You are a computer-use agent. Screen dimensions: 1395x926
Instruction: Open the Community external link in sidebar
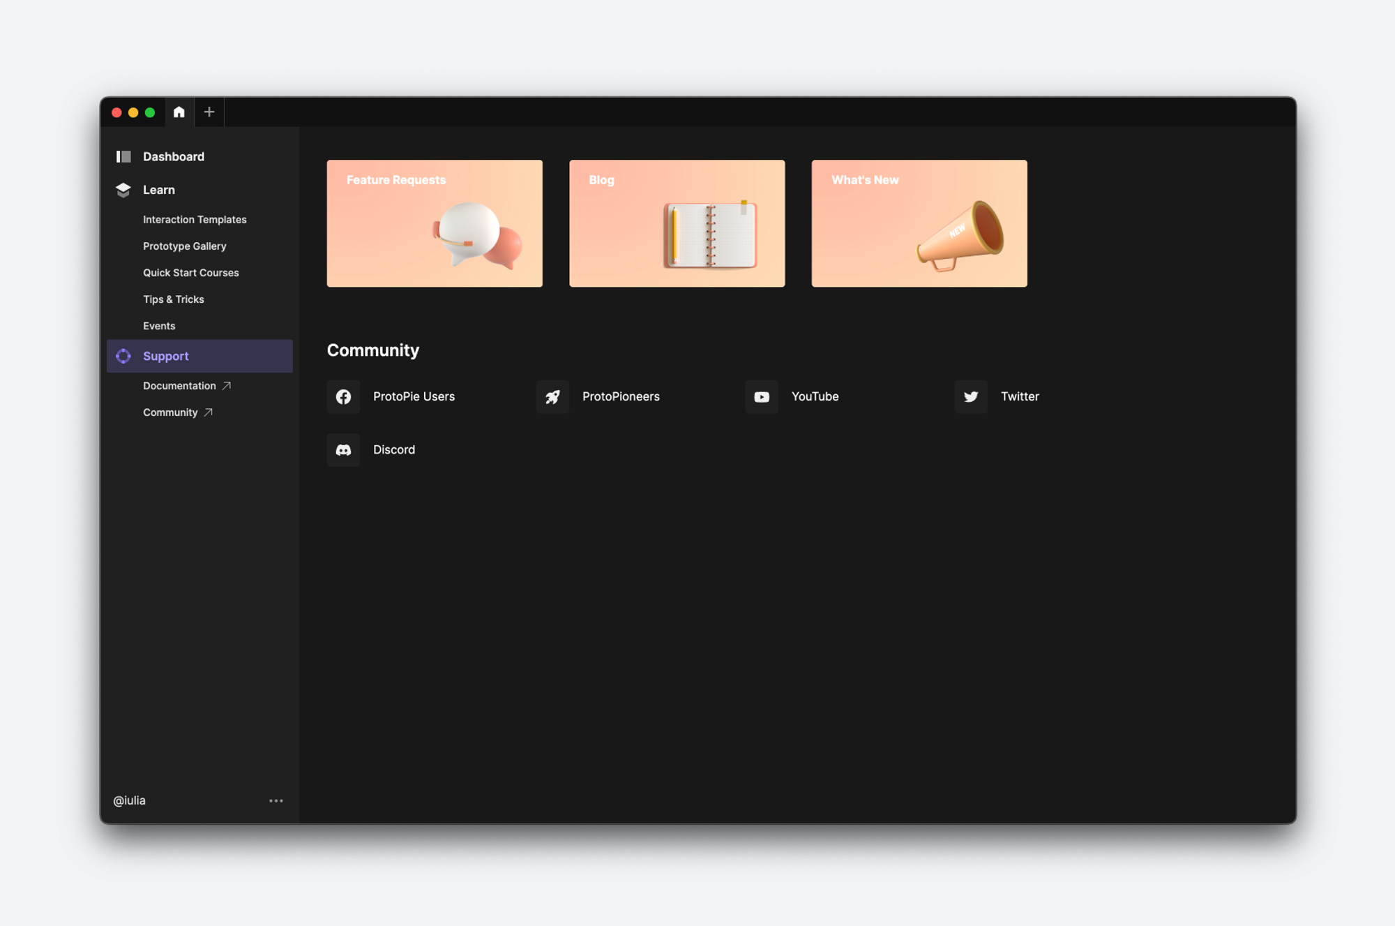point(177,412)
